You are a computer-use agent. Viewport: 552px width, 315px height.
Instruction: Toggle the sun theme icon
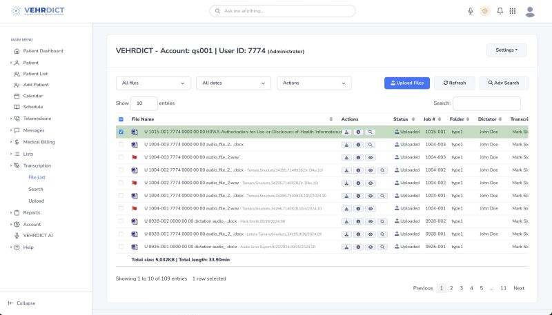click(x=485, y=11)
